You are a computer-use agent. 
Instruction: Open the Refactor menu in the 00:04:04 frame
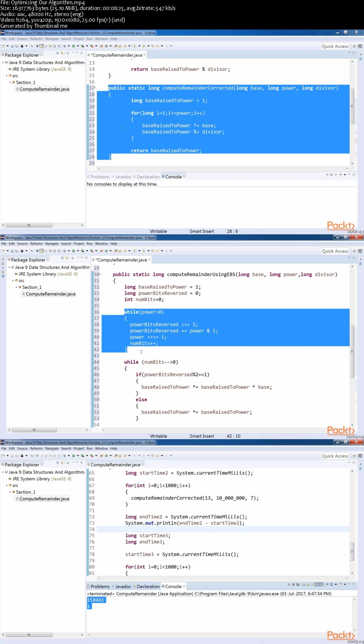pos(36,244)
